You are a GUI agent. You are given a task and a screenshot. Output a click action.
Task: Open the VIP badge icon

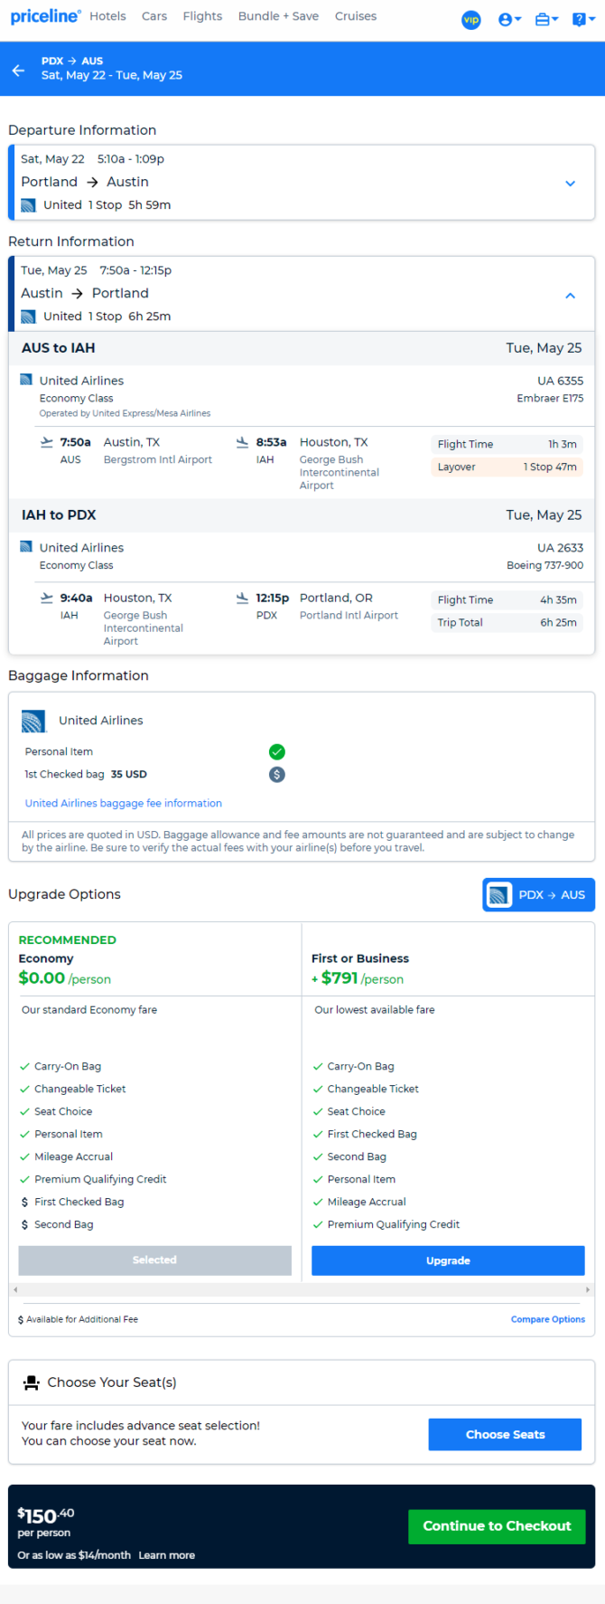tap(471, 20)
